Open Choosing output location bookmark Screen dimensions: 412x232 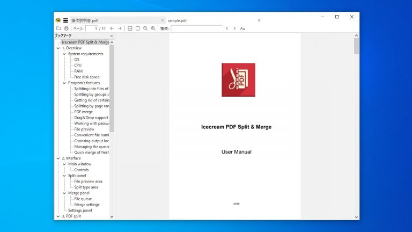(91, 141)
